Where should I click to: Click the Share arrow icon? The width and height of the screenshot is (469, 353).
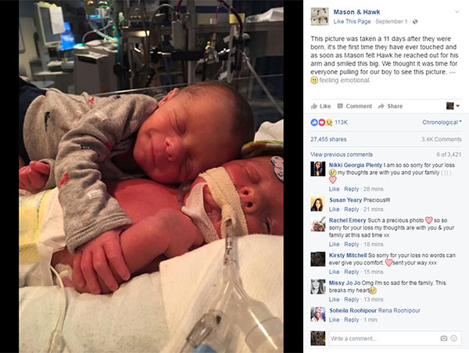pos(381,106)
